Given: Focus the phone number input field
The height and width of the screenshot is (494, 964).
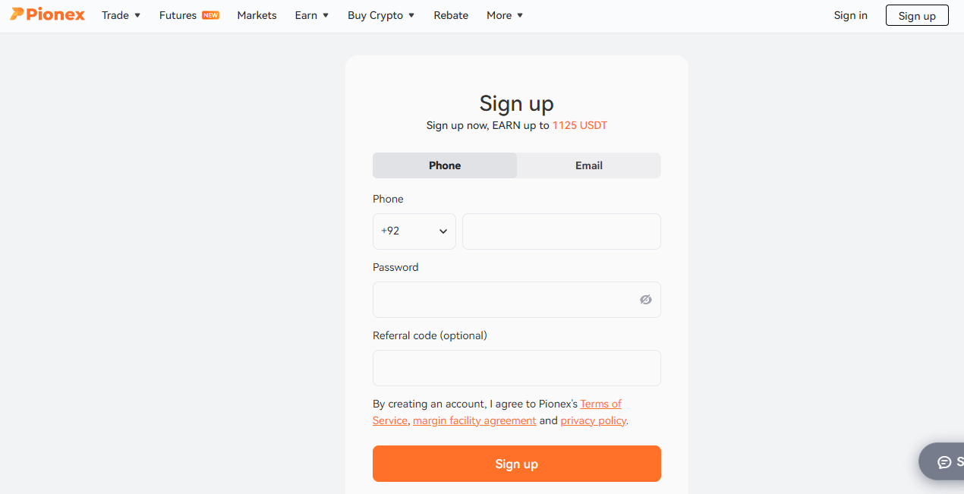Looking at the screenshot, I should (x=561, y=231).
